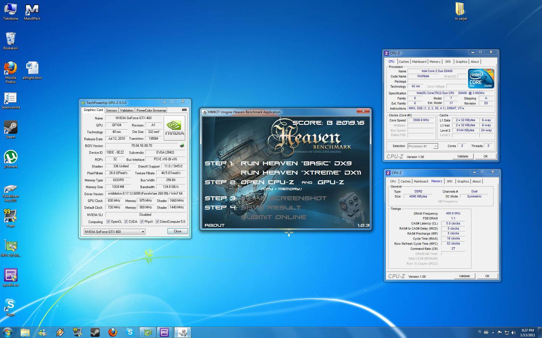Click Validate in the CPU-Z Memory window
This screenshot has width=542, height=338.
pyautogui.click(x=464, y=276)
